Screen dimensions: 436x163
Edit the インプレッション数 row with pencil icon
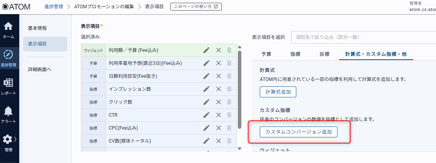coord(206,89)
